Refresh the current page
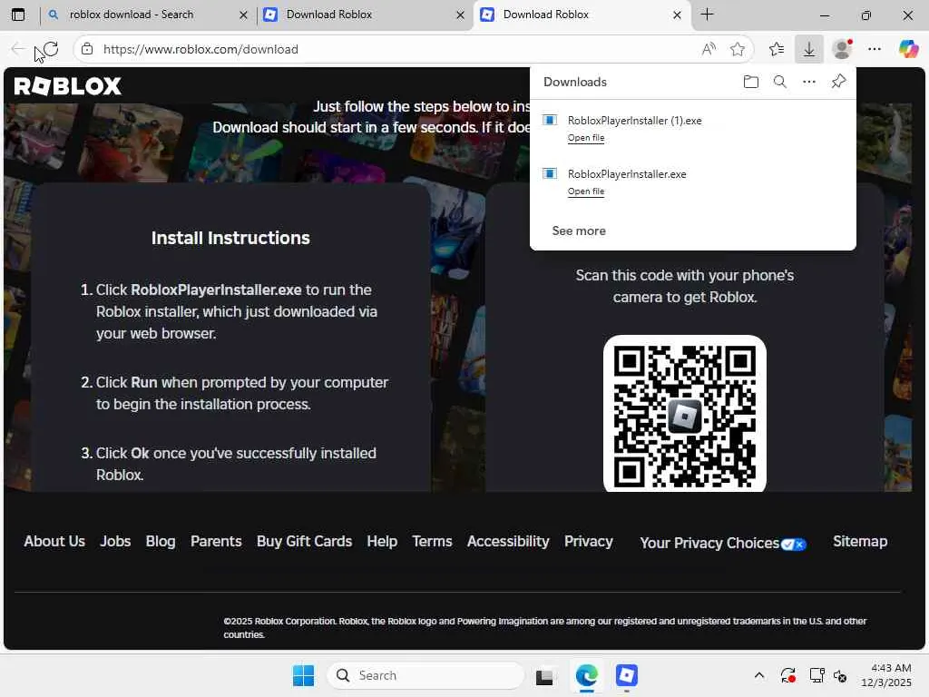The image size is (929, 697). point(51,49)
